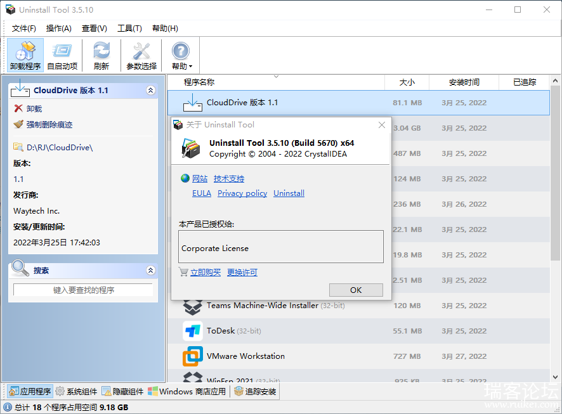Sort by the 程序名称 column header

(x=199, y=82)
